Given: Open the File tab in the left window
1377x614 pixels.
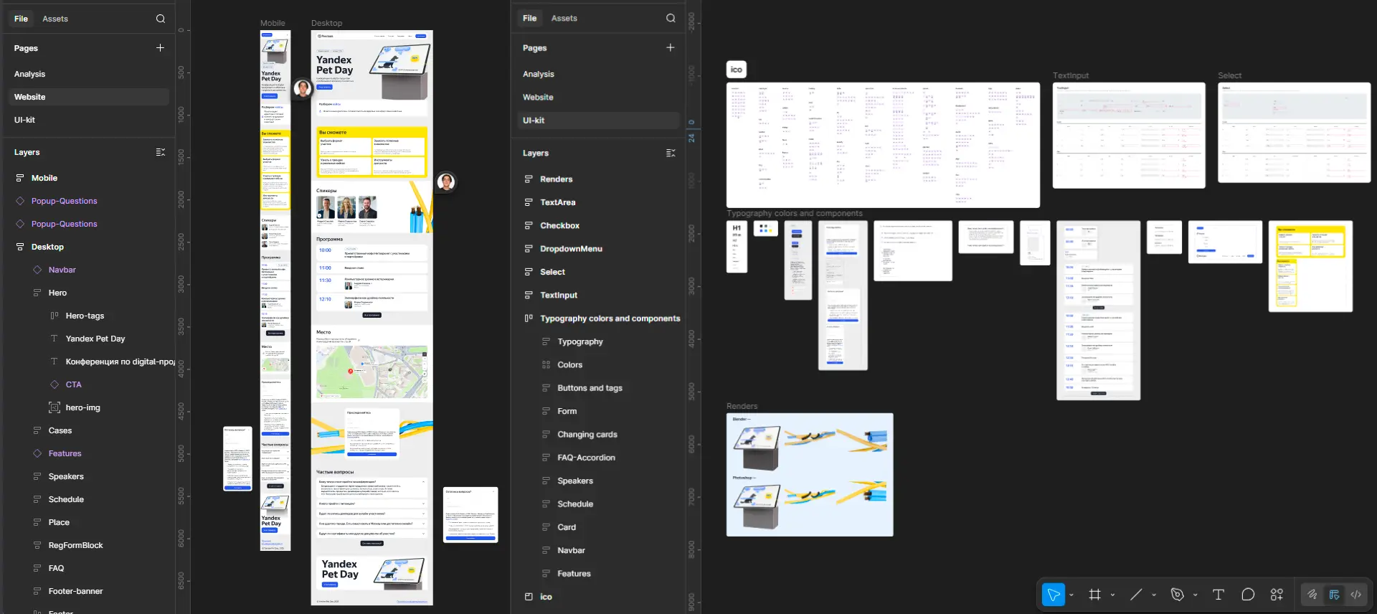Looking at the screenshot, I should tap(21, 19).
